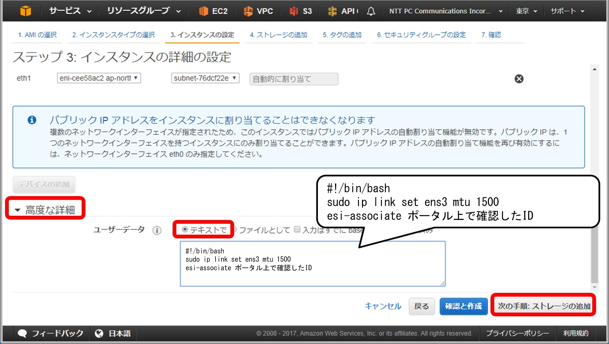Click the scrollbar down arrow

click(594, 287)
